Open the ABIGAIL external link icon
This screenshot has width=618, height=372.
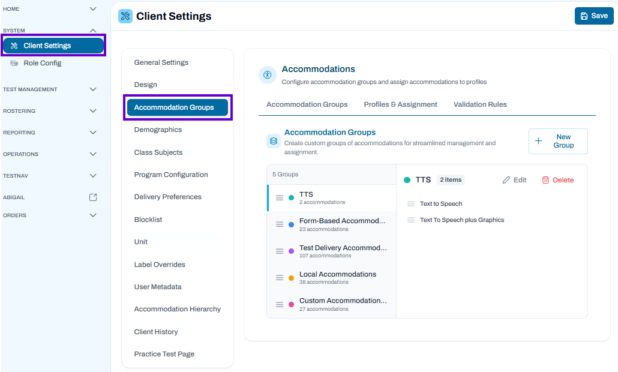[93, 197]
